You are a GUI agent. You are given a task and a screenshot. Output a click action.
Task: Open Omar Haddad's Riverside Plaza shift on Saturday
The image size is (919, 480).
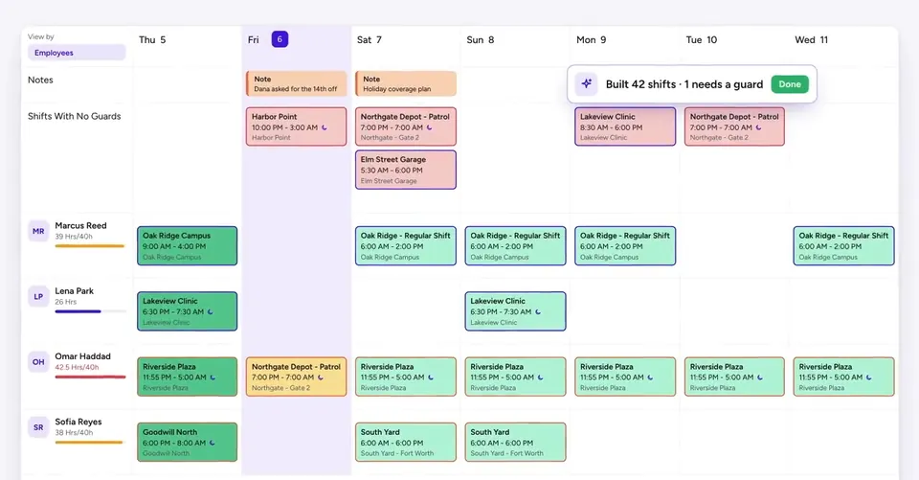tap(406, 377)
